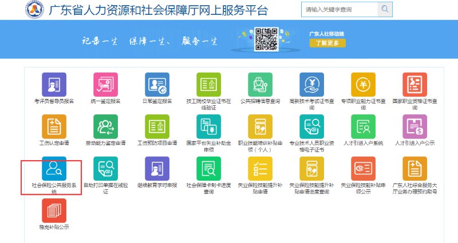Click 专项职业能力证书查询 text label

(x=363, y=104)
